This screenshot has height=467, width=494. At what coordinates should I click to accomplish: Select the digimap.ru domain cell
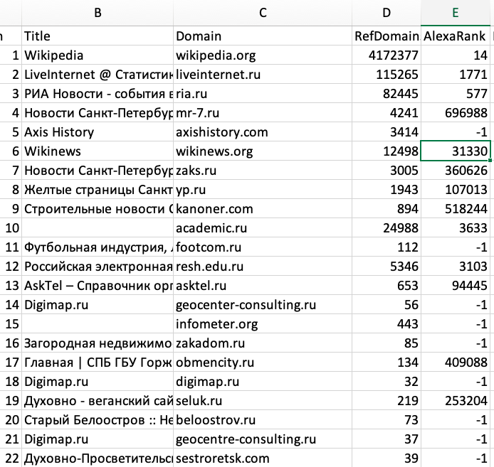263,382
